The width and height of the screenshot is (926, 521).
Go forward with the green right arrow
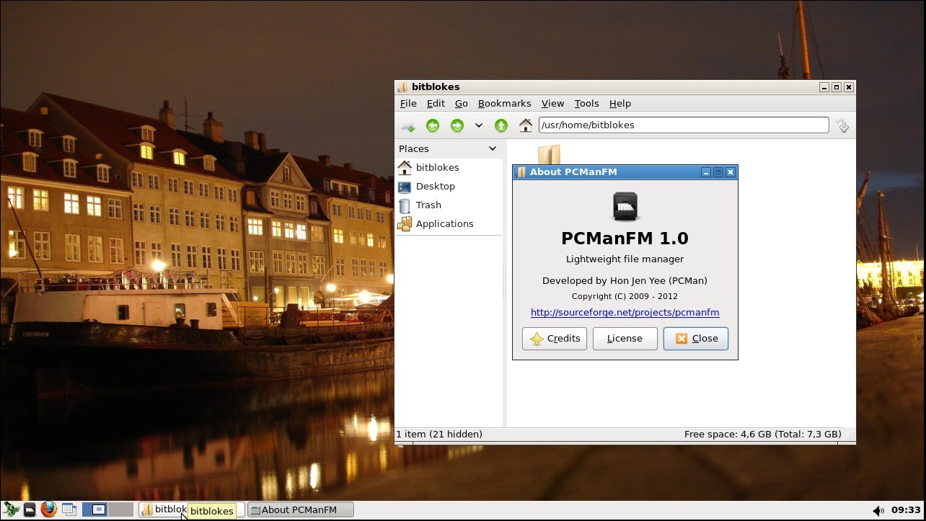click(x=457, y=125)
